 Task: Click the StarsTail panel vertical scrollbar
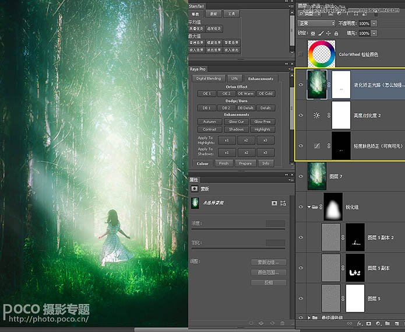(292, 32)
